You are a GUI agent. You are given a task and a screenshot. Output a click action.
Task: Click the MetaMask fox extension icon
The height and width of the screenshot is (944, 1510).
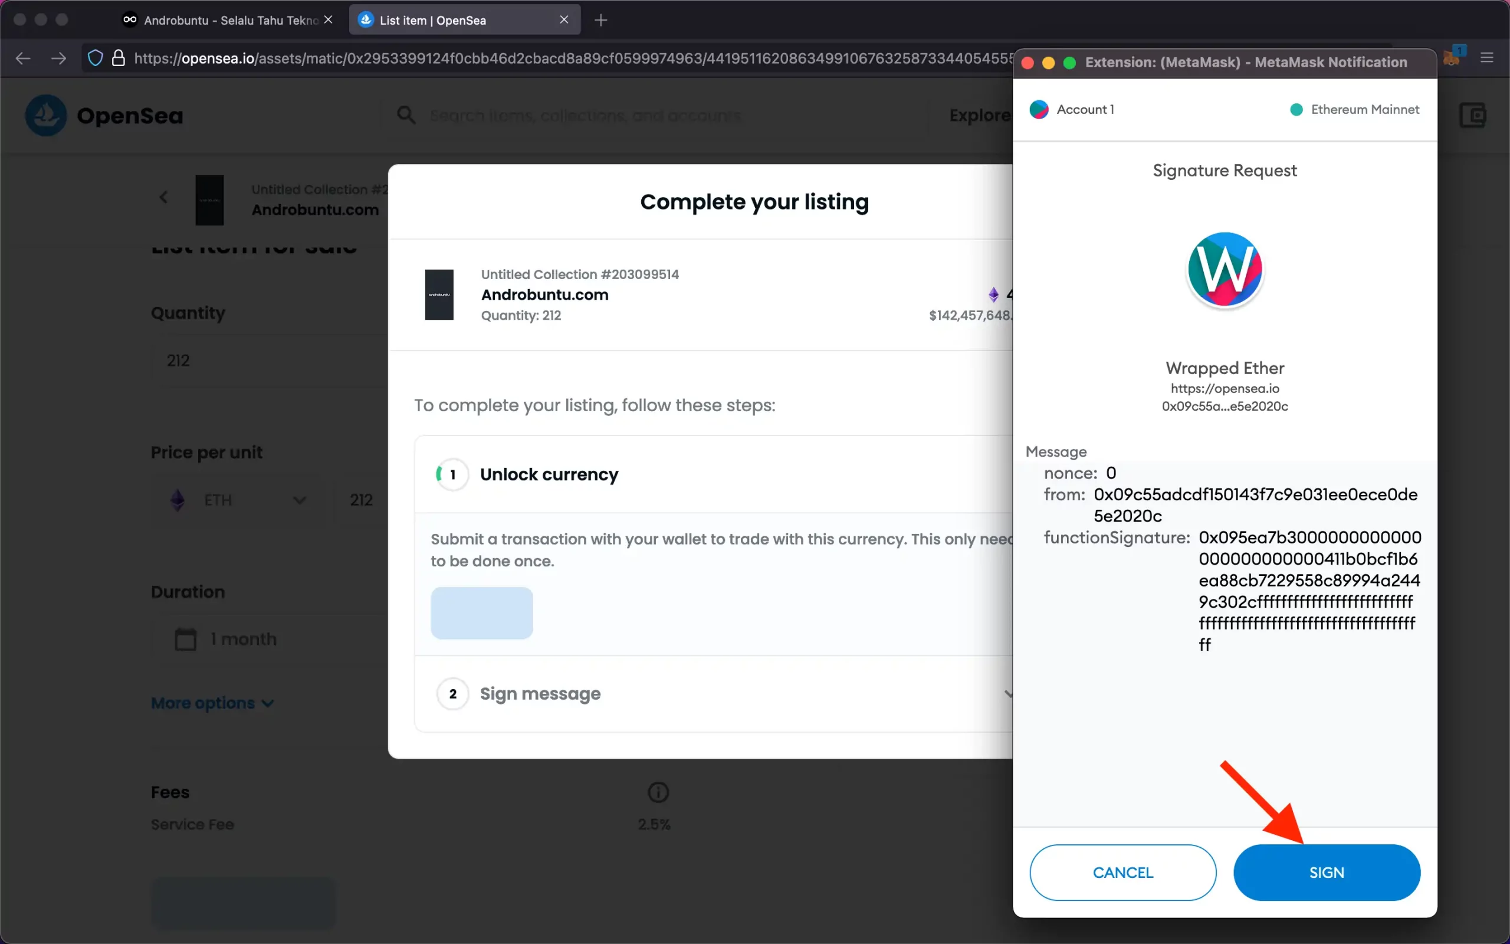click(1452, 58)
